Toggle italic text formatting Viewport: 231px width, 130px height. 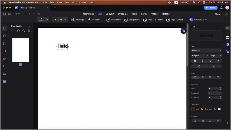(x=203, y=61)
